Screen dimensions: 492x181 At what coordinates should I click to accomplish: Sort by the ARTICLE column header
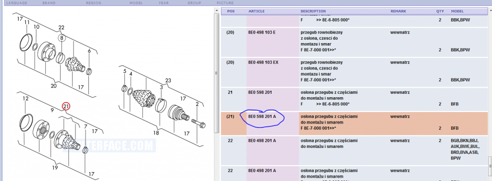[x=257, y=11]
